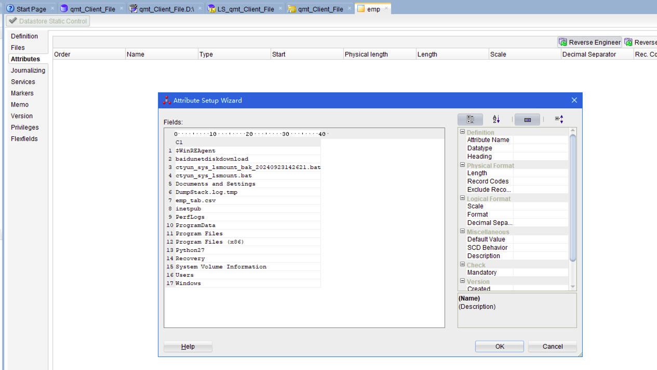Click the Attribute Name value field
The image size is (657, 370).
540,140
